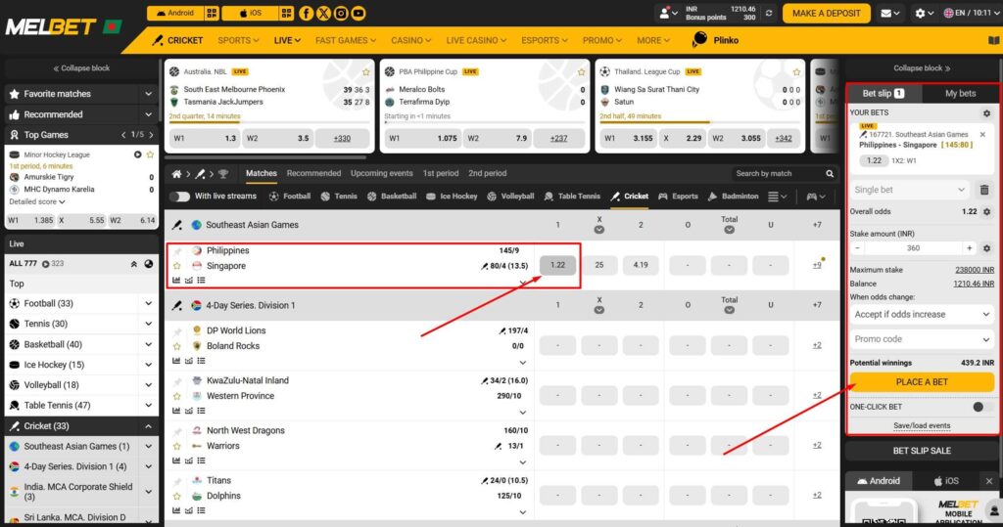
Task: Favorite the DP World Lions match
Action: pyautogui.click(x=177, y=346)
